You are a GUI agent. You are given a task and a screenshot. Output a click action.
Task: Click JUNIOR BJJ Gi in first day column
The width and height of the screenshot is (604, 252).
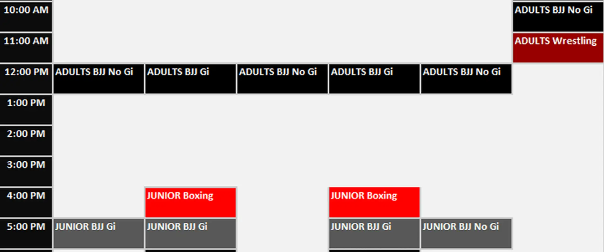click(x=98, y=233)
